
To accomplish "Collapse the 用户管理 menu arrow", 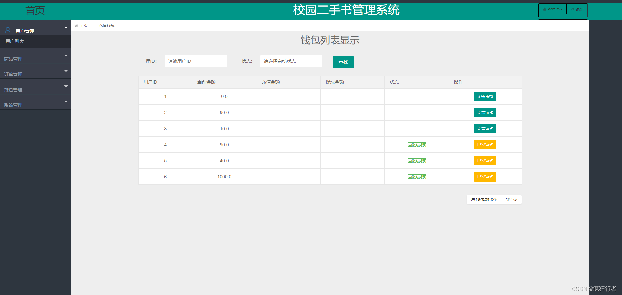I will pos(66,28).
